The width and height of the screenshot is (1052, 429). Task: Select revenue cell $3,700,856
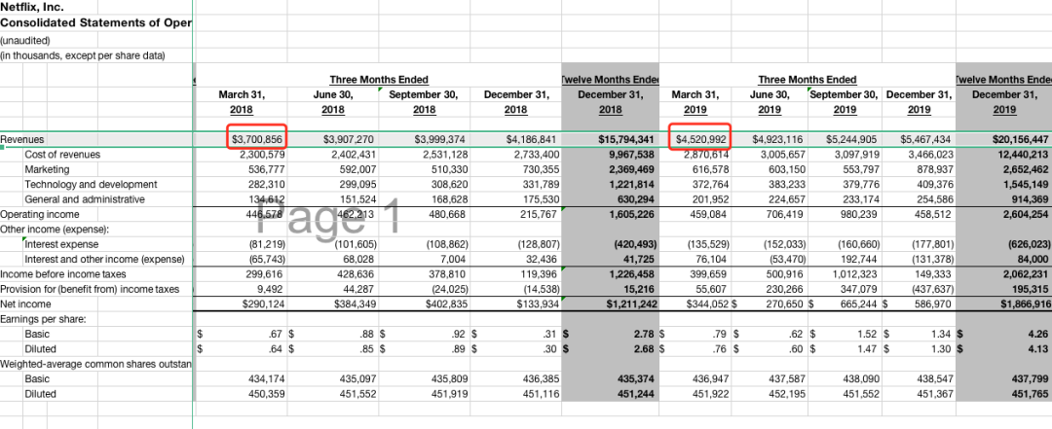tap(257, 139)
